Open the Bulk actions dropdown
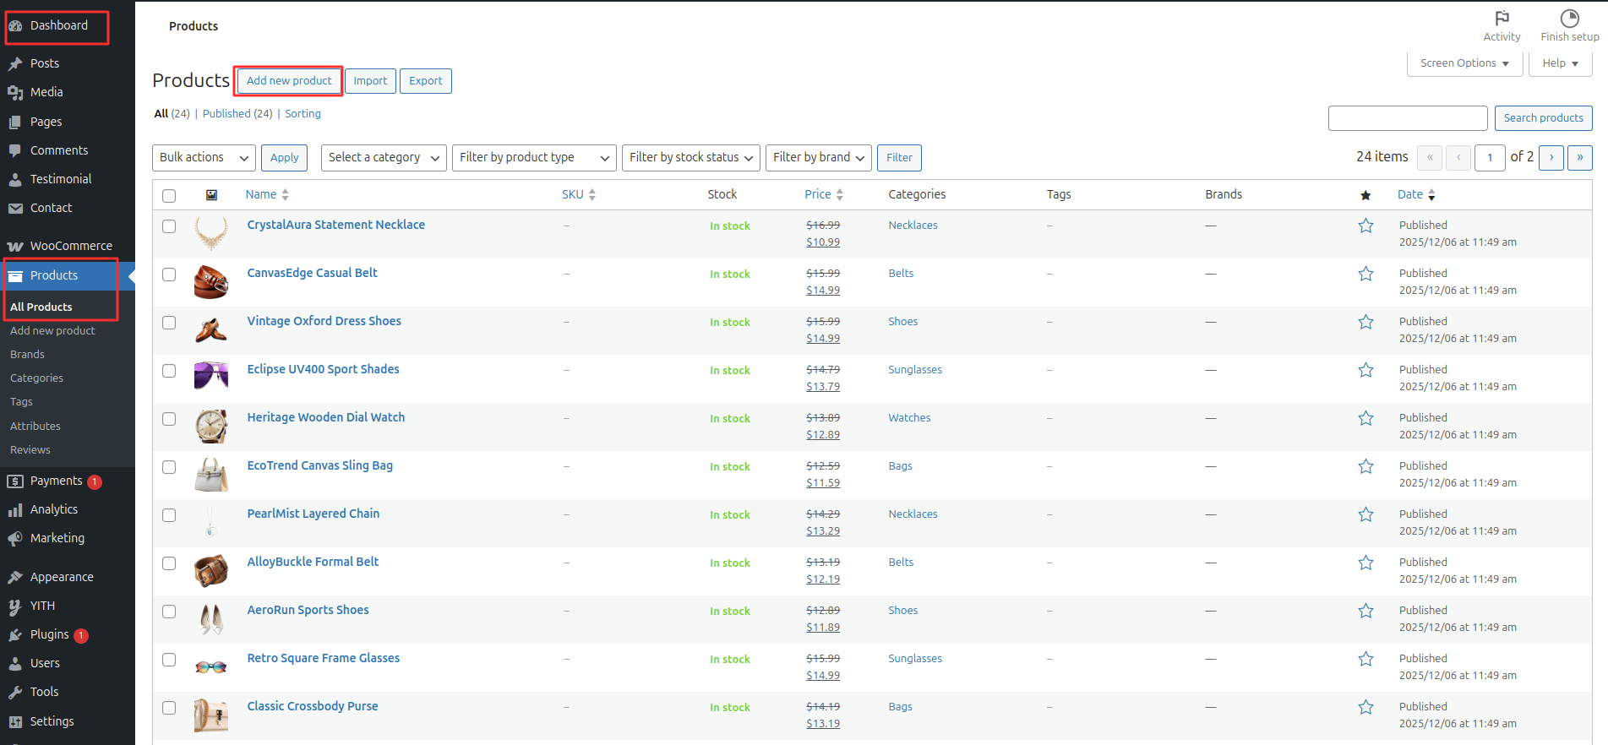 [204, 158]
